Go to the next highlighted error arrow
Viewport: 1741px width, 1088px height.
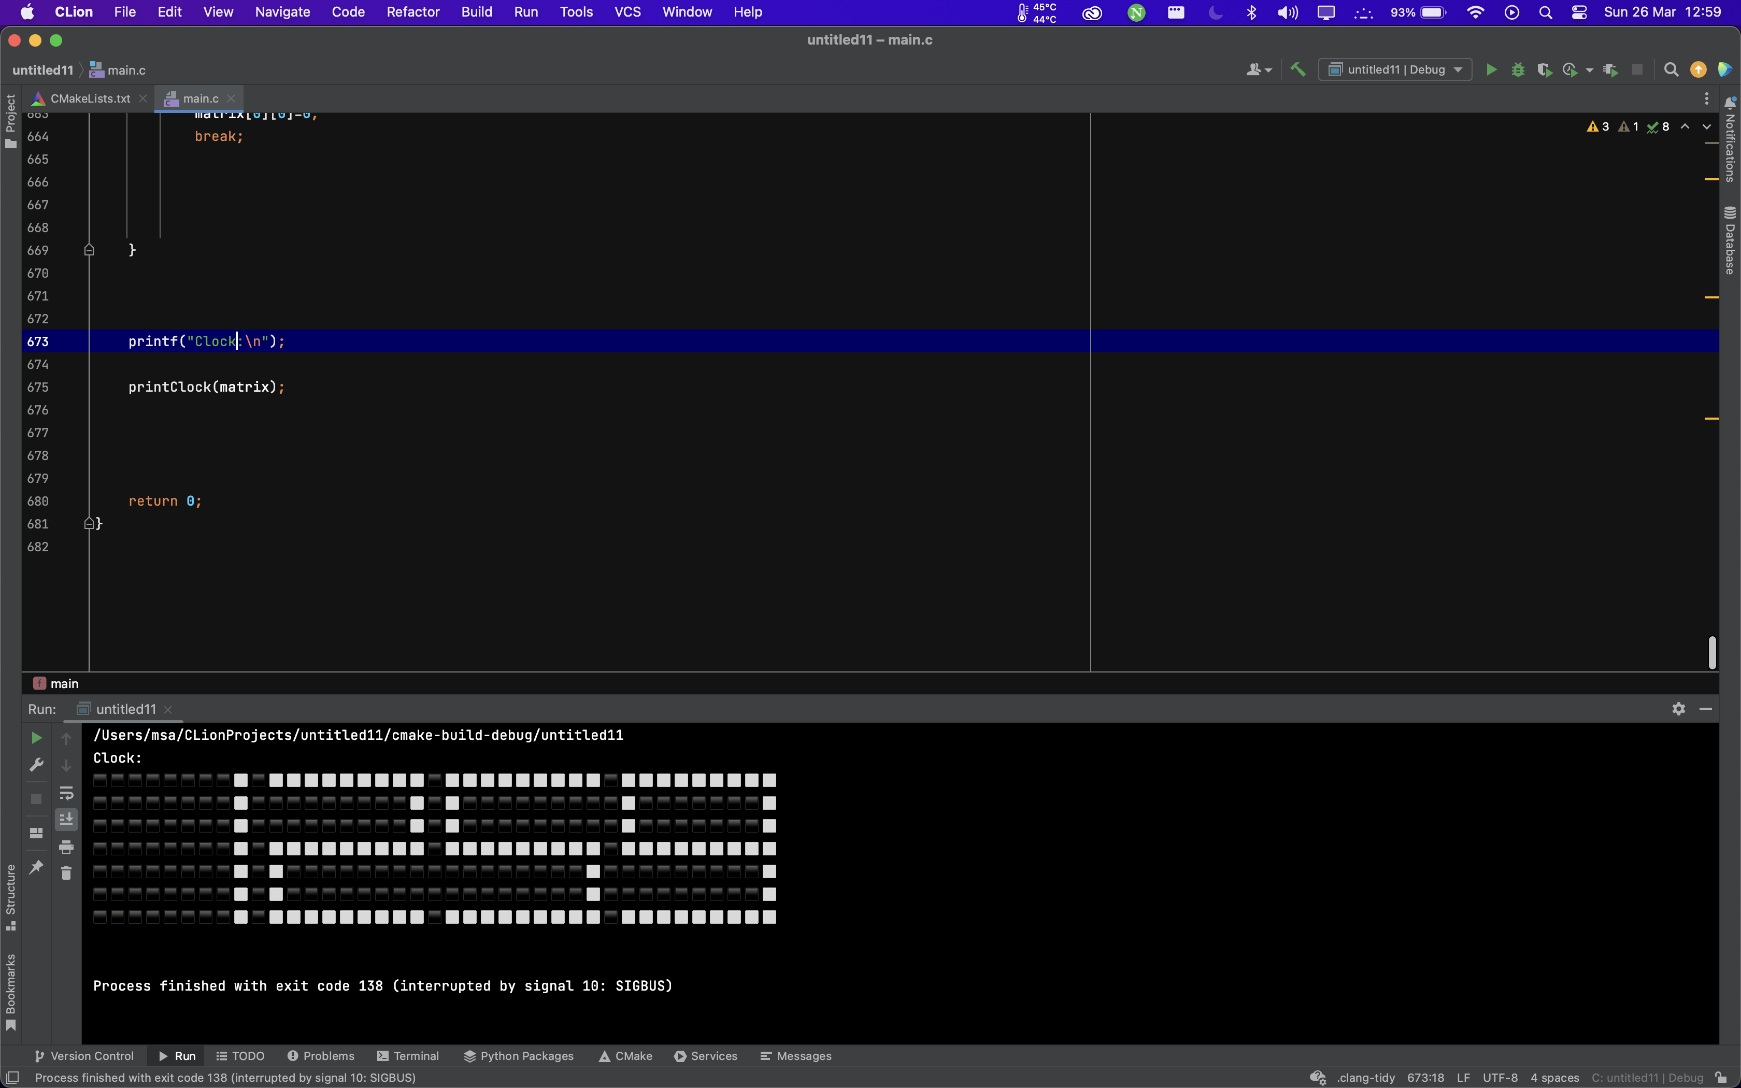point(1706,126)
